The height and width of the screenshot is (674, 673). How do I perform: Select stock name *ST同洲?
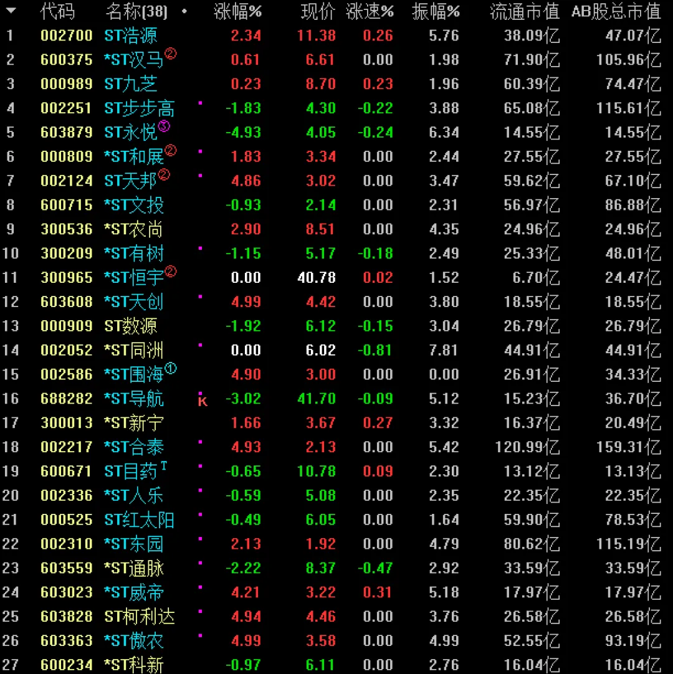coord(134,350)
